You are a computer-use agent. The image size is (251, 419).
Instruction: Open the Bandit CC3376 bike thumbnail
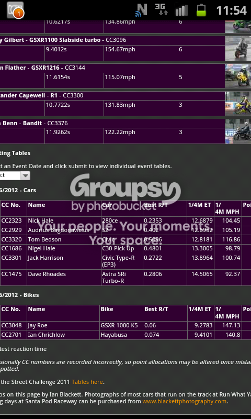238,131
